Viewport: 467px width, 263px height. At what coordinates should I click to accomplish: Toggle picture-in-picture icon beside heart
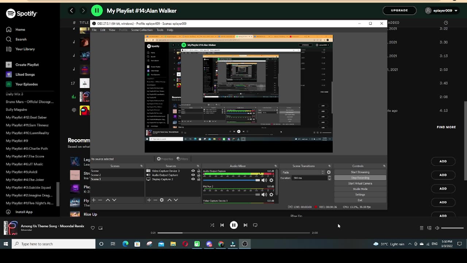[100, 228]
